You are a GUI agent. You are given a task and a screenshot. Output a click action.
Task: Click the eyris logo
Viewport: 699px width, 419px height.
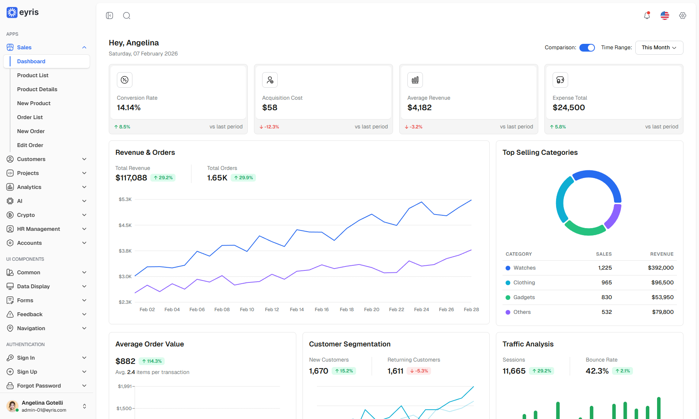23,12
